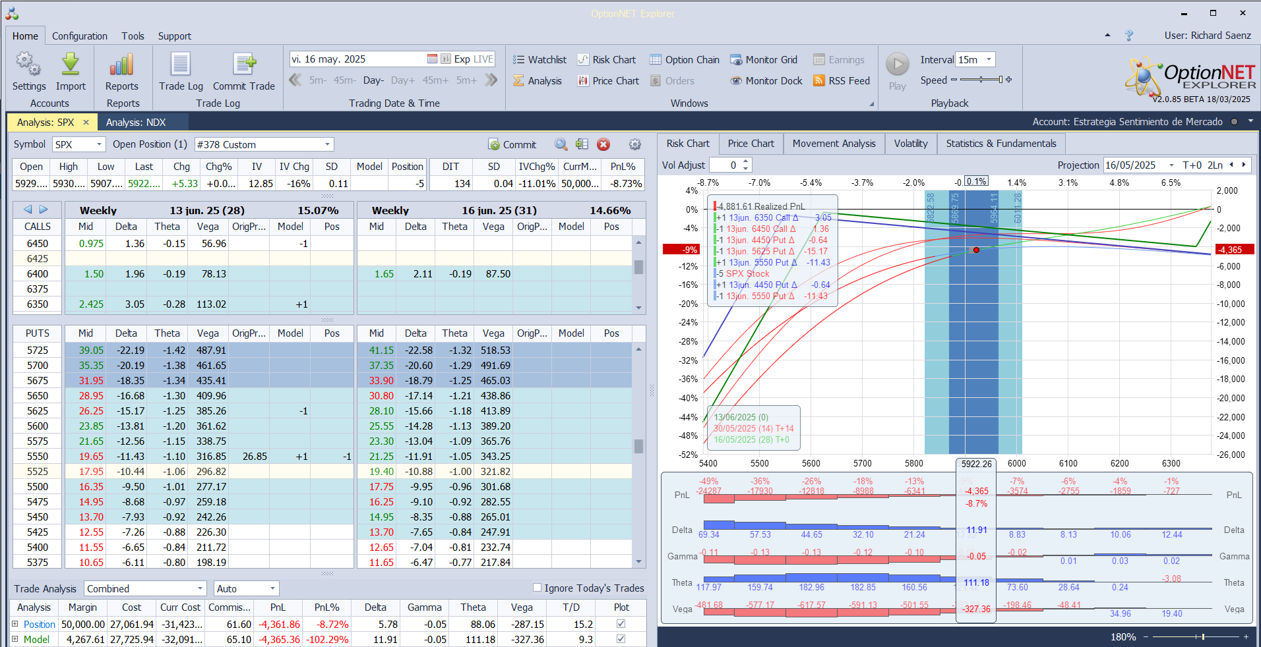Toggle the LIVE mode indicator
This screenshot has height=647, width=1261.
click(x=483, y=59)
